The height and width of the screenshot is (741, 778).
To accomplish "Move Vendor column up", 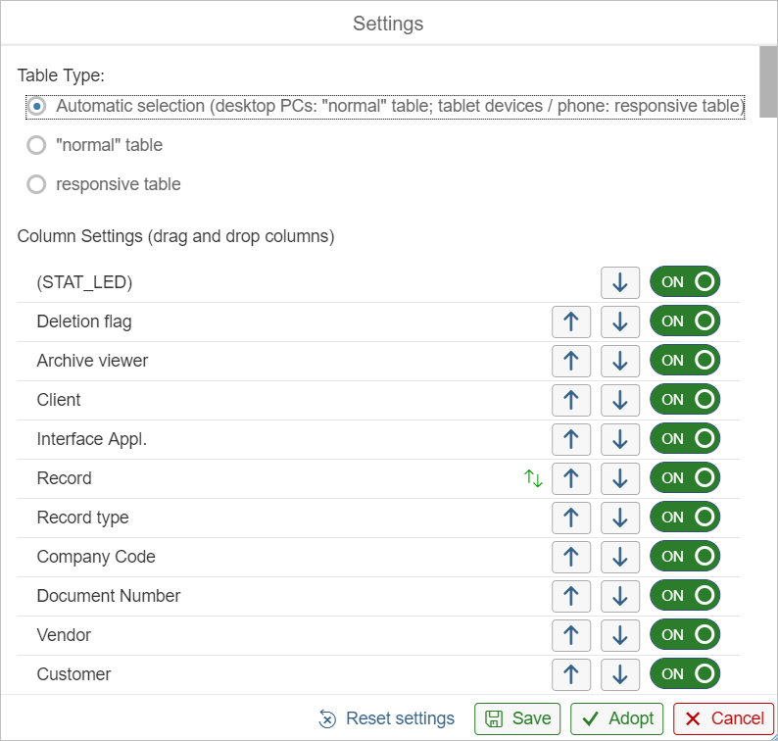I will click(571, 635).
